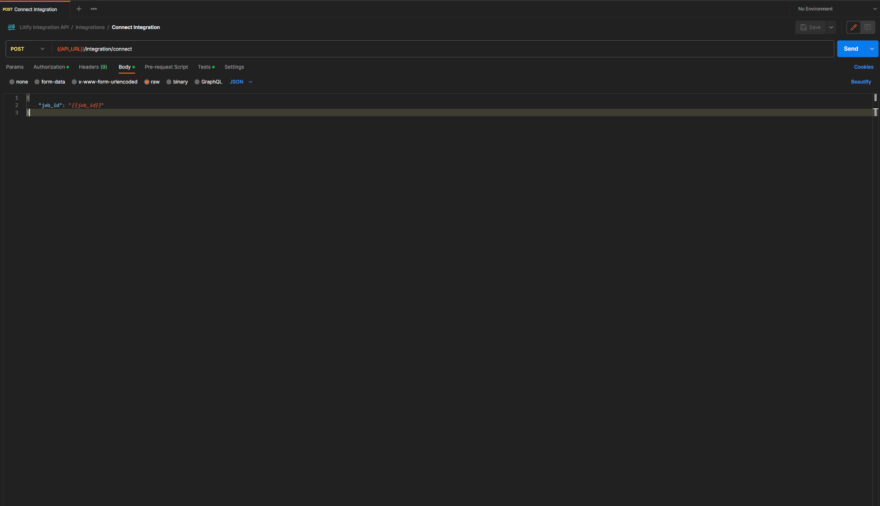Click the tab overflow three-dot icon
The image size is (880, 506).
(93, 8)
